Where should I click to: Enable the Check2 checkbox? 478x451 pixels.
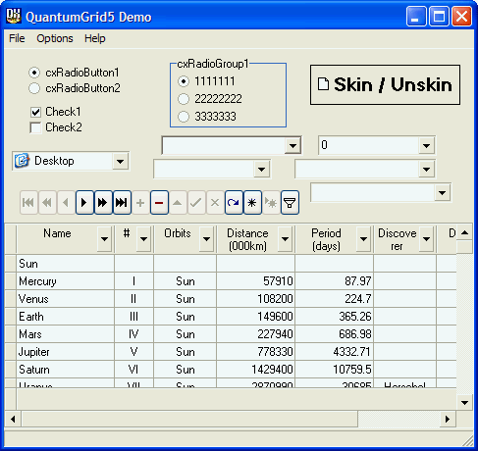[35, 127]
